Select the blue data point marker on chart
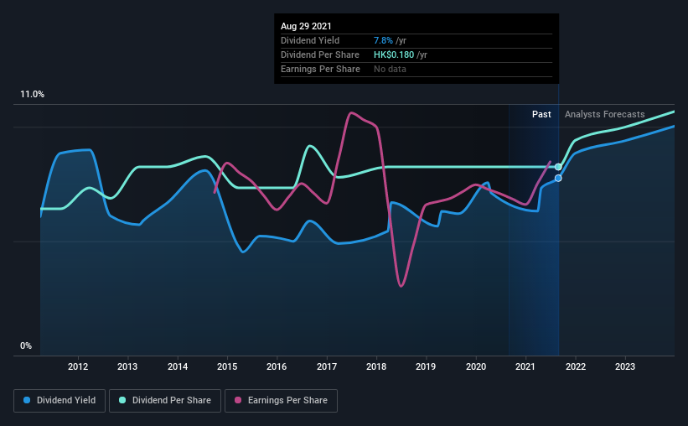Image resolution: width=688 pixels, height=426 pixels. pyautogui.click(x=558, y=179)
